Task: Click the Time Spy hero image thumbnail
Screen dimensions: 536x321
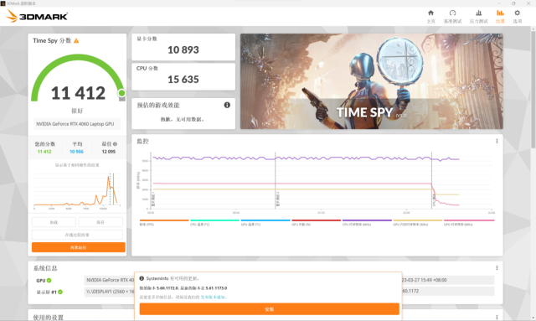Action: 372,81
